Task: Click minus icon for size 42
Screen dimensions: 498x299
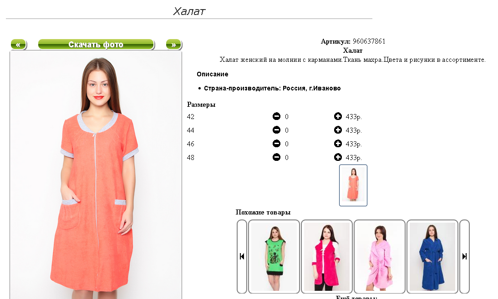Action: 276,116
